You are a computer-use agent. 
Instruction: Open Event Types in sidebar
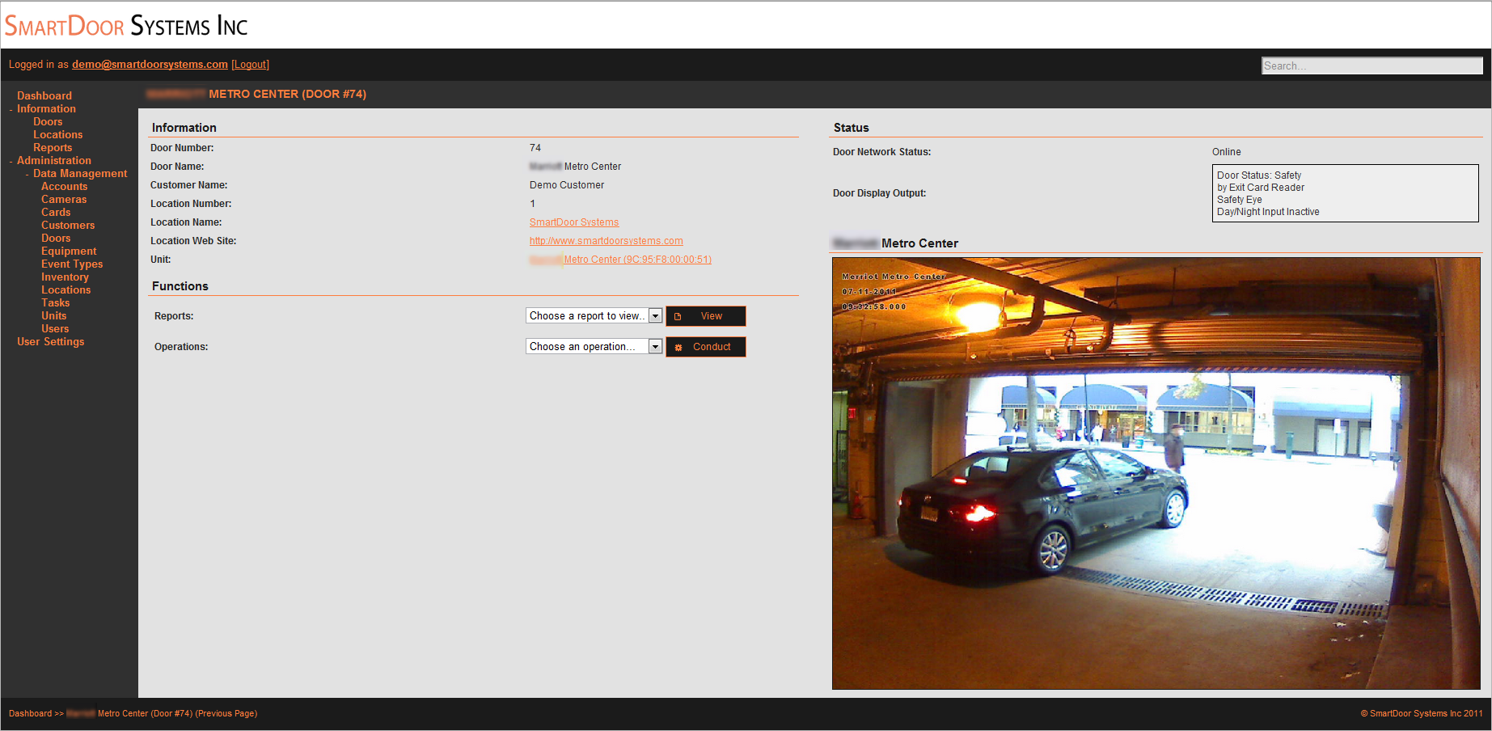coord(71,264)
